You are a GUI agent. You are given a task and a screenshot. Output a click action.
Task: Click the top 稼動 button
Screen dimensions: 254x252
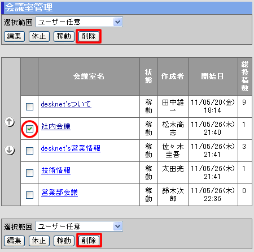coord(64,36)
